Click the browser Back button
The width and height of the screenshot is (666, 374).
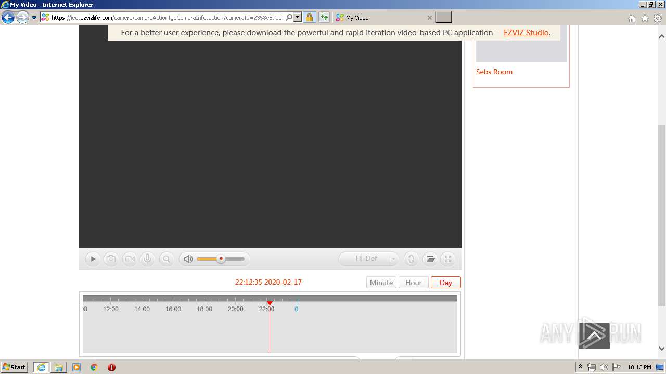8,18
